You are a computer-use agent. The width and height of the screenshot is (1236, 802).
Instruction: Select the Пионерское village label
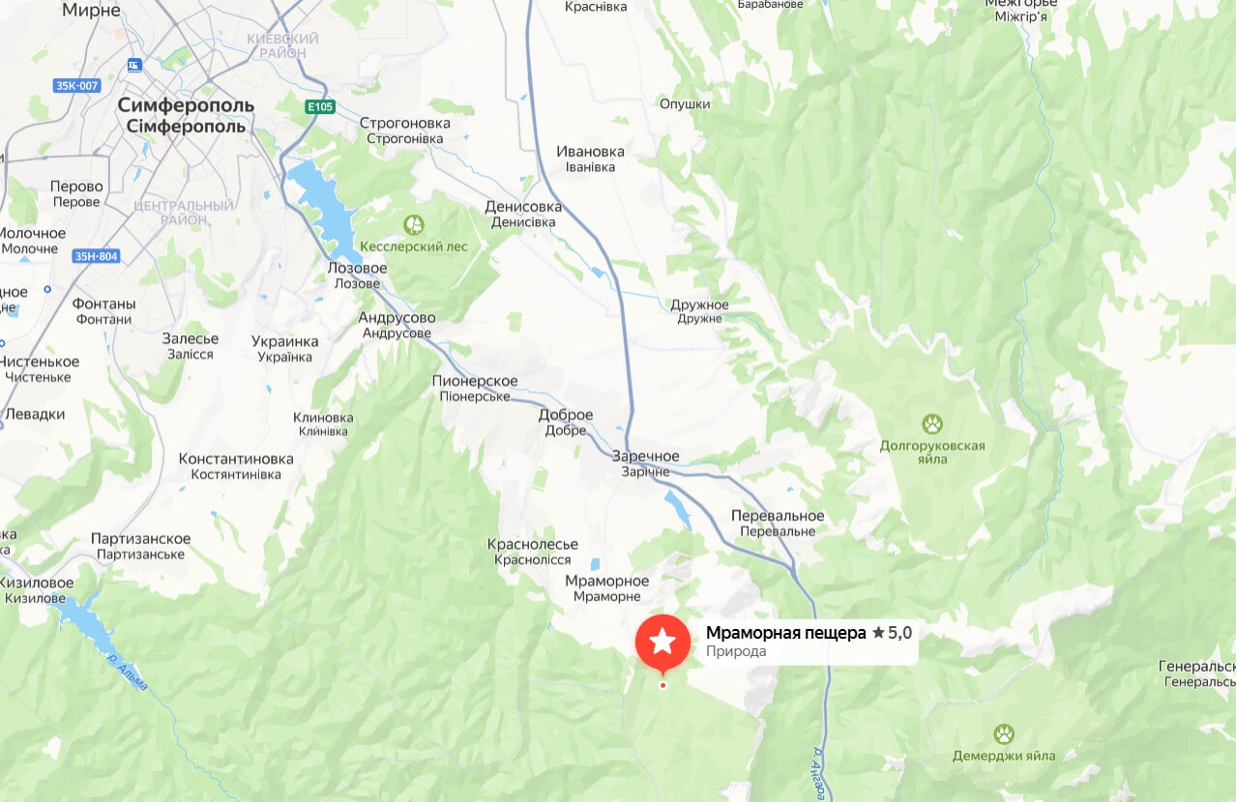(x=475, y=382)
